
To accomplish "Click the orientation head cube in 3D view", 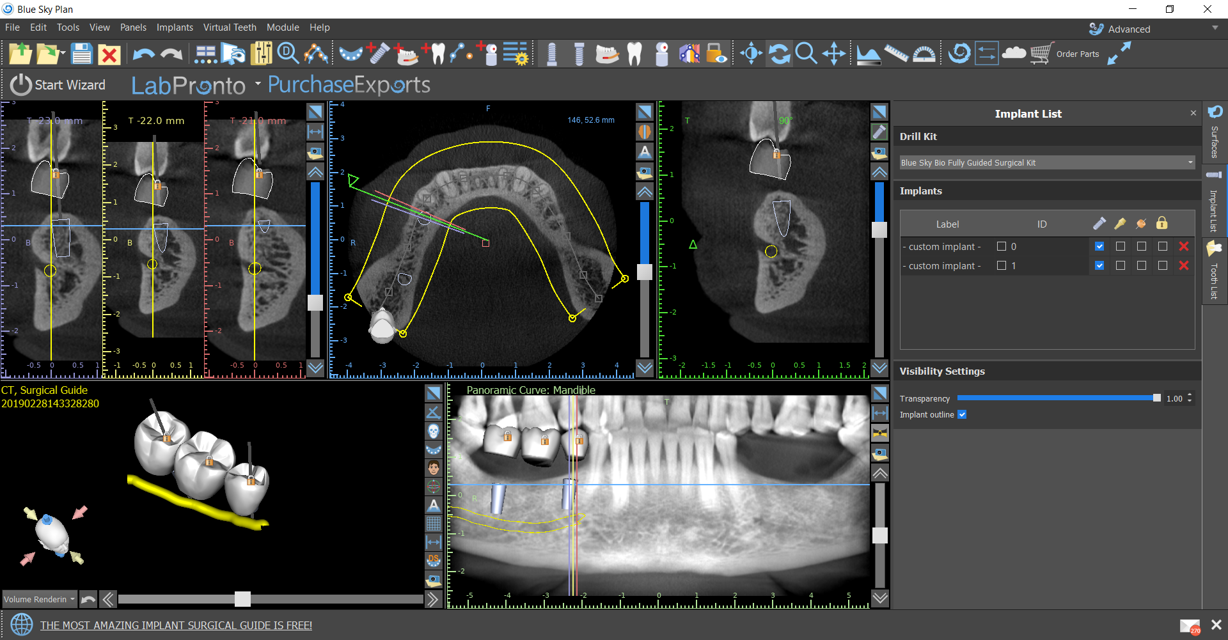I will point(52,535).
